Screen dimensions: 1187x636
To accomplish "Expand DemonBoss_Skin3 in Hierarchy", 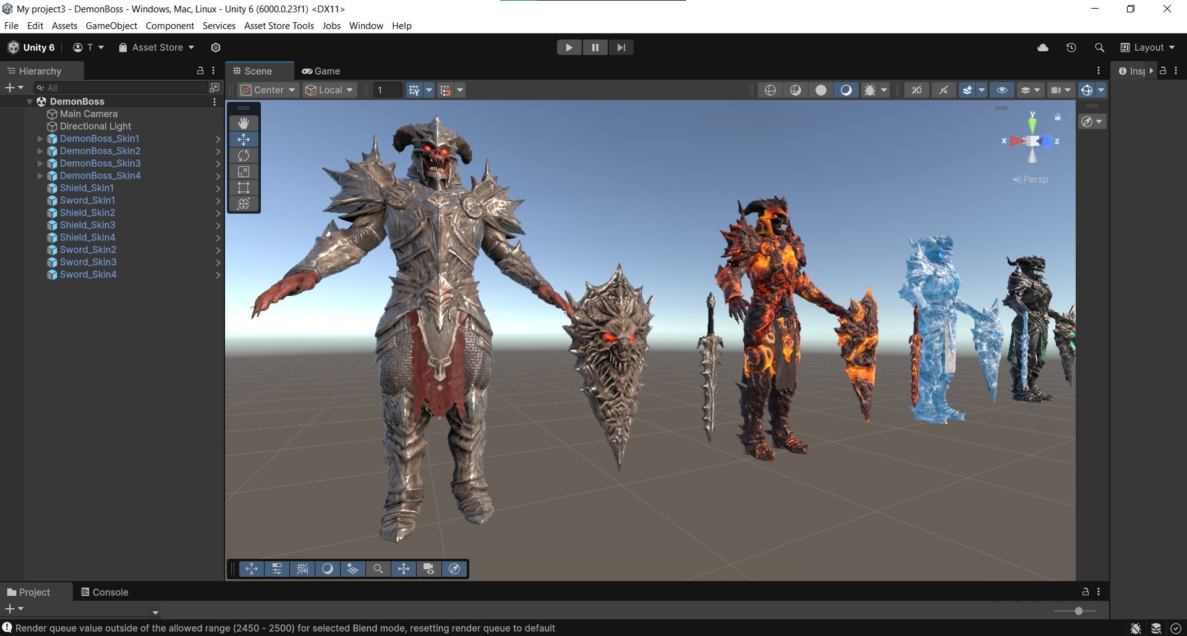I will click(x=40, y=164).
